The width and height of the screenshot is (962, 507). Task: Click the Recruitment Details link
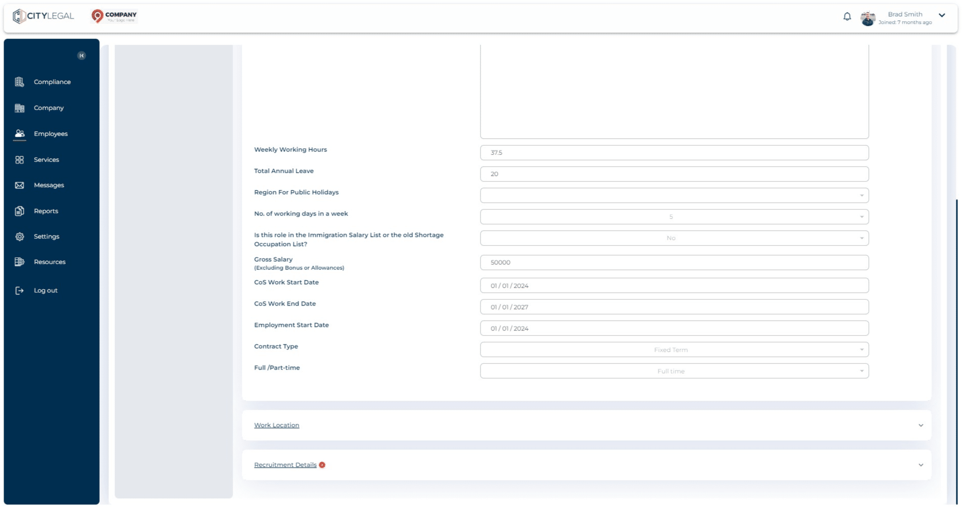coord(285,465)
